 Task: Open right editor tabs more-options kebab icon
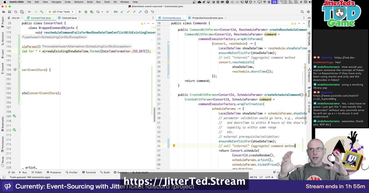point(304,18)
